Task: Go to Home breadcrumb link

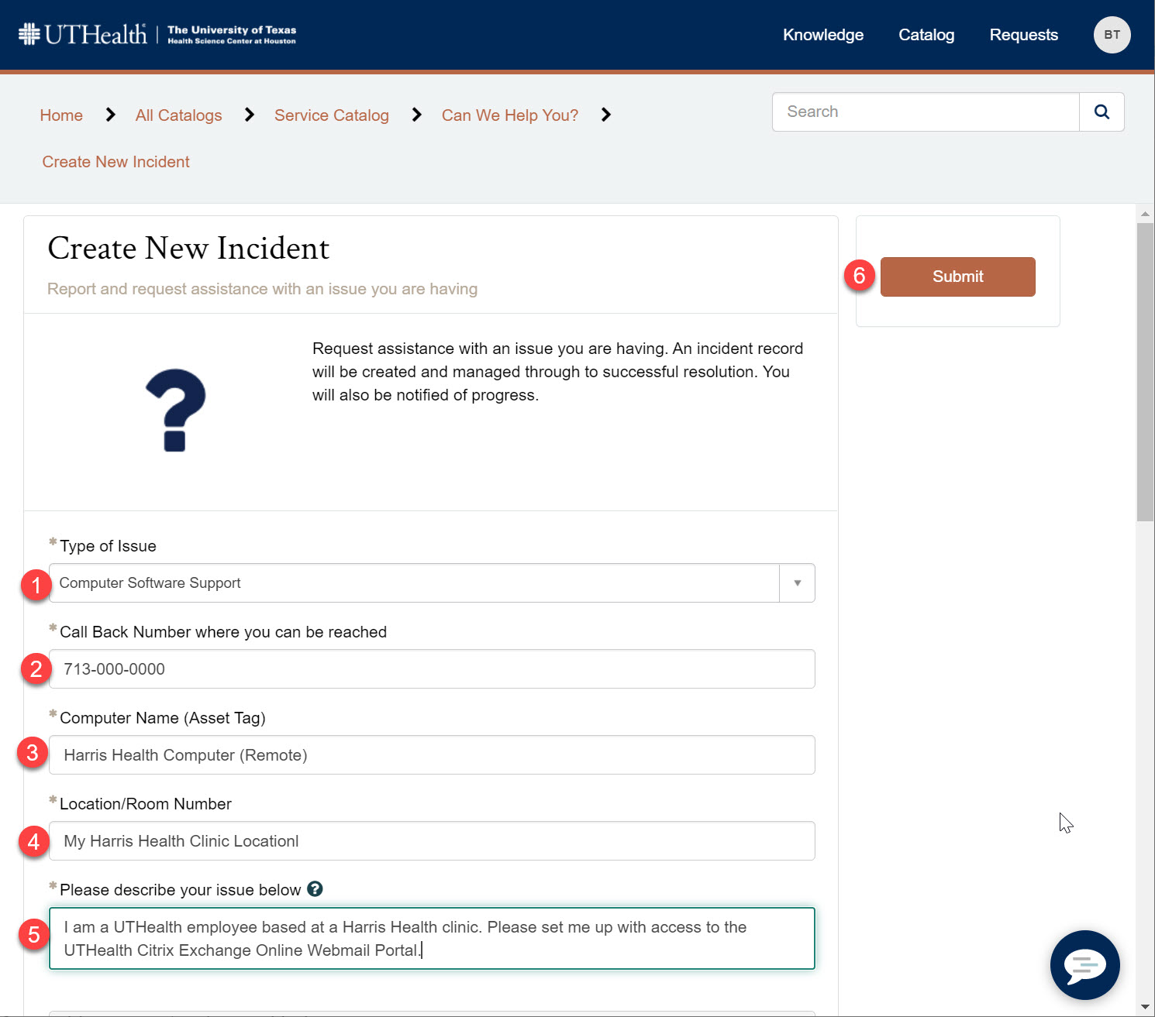Action: [x=61, y=115]
